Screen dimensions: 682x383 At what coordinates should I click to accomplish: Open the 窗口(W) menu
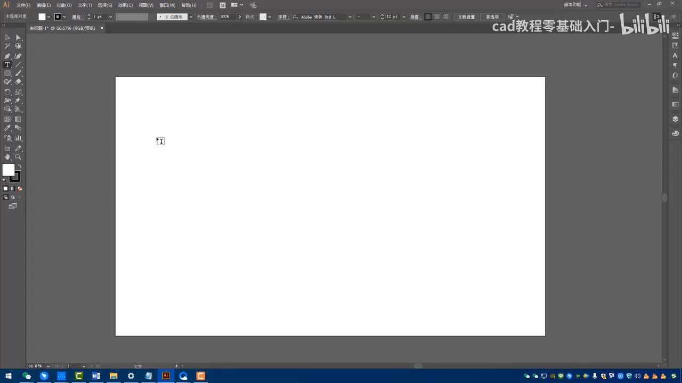[x=167, y=5]
